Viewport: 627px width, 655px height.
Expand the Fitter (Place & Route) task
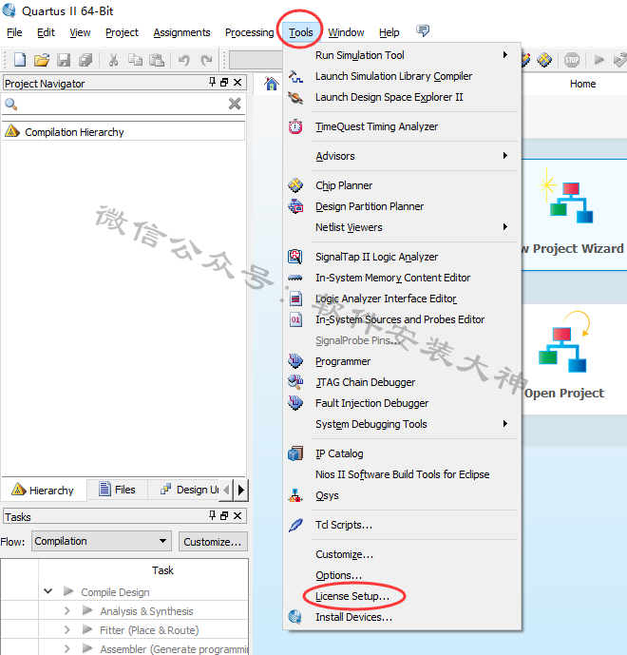(x=67, y=629)
